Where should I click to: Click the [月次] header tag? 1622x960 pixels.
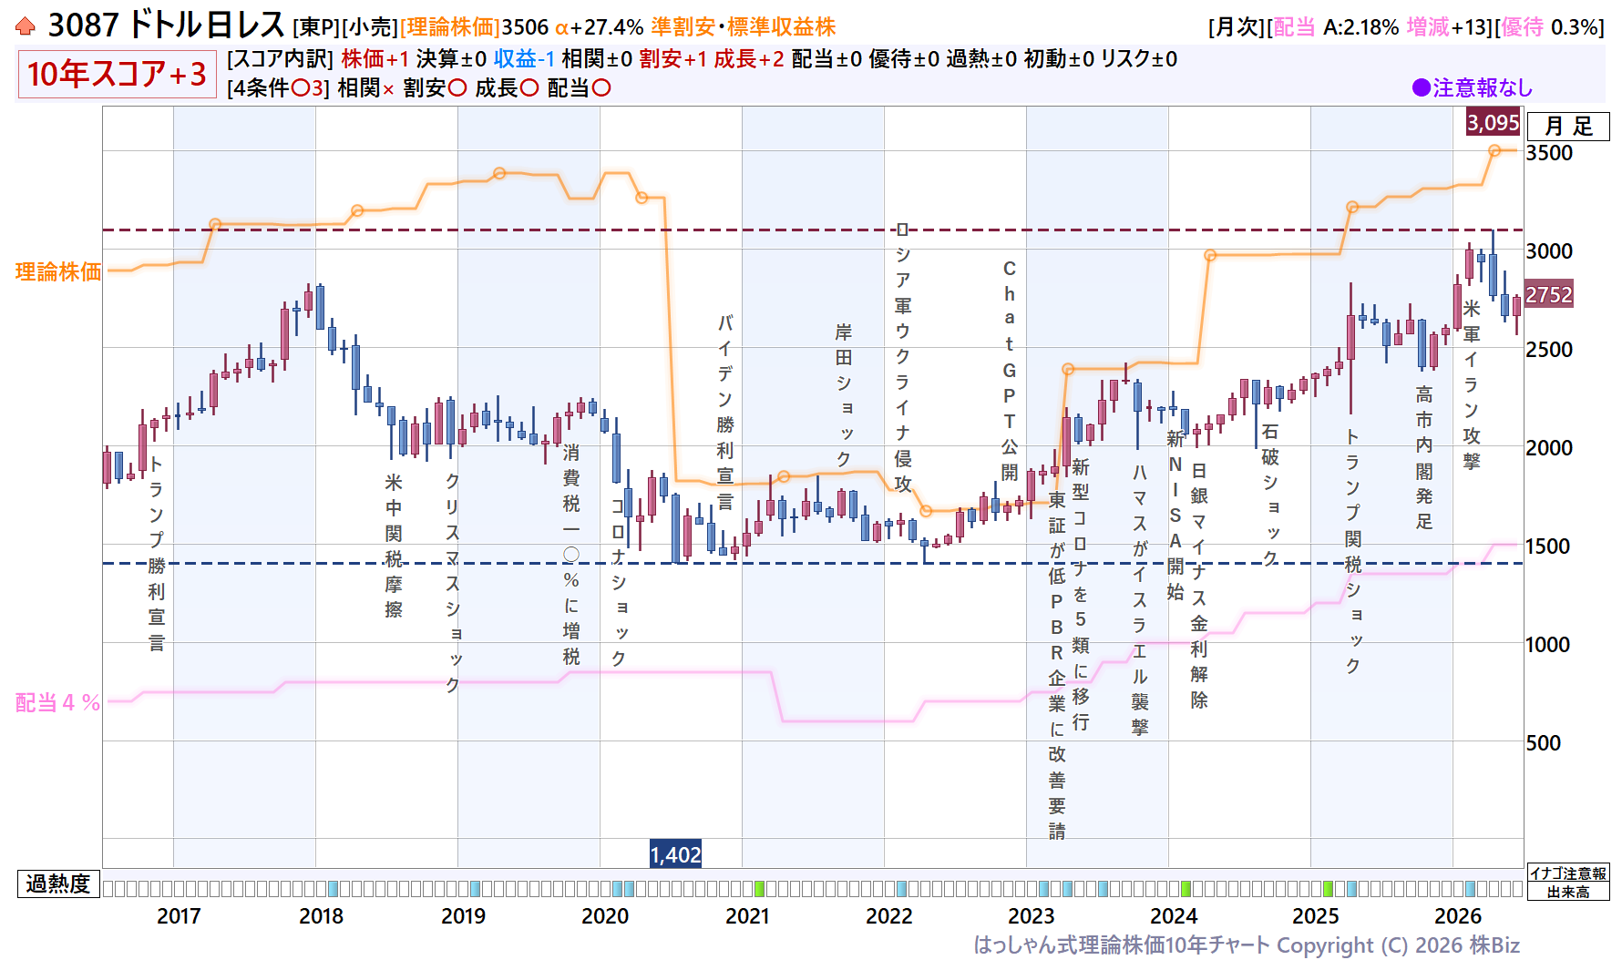(x=1237, y=27)
